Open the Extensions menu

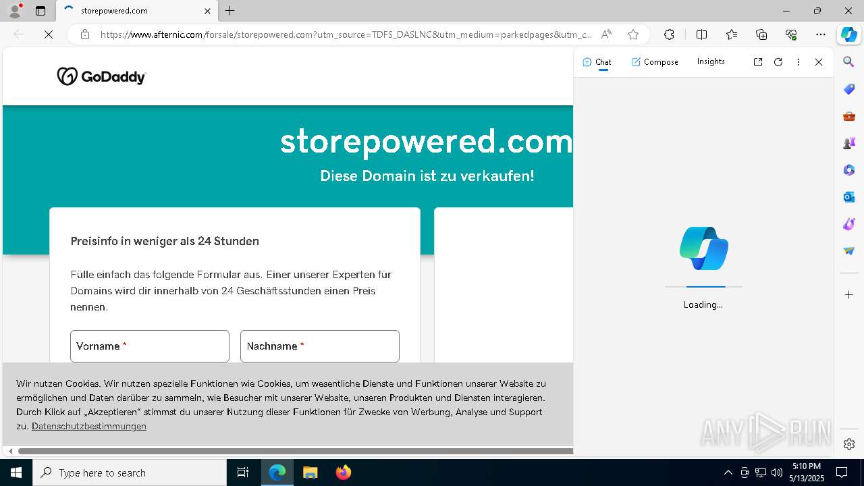[669, 34]
